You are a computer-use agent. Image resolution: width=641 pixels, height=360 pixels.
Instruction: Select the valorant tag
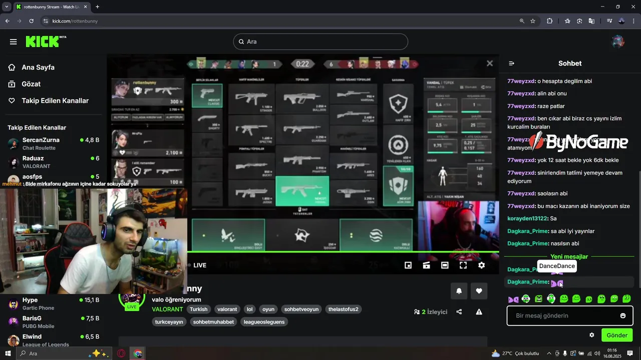[227, 309]
